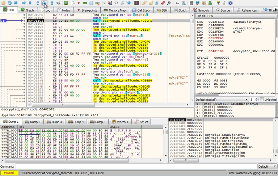Click the Pause debugging toolbar icon
Screen dimensions: 278x176
[x=30, y=3]
